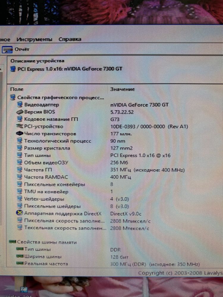This screenshot has height=297, width=223.
Task: Click the Объем видеоОЗУ icon
Action: coord(20,162)
